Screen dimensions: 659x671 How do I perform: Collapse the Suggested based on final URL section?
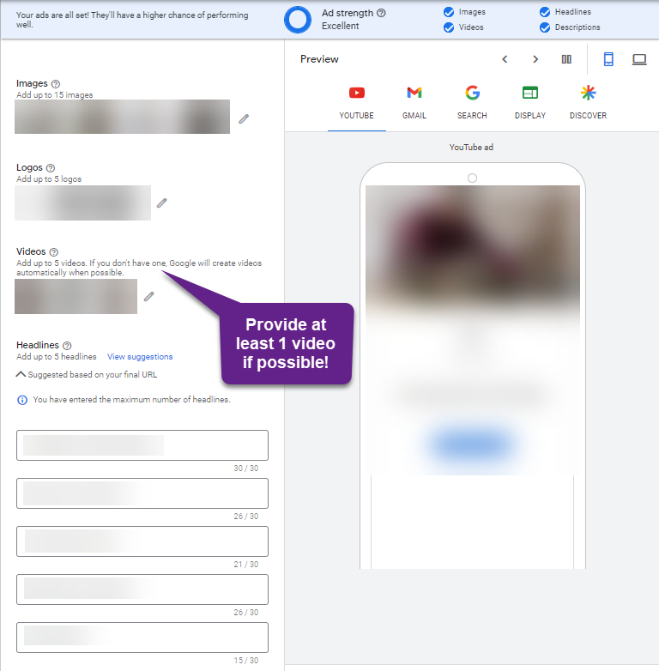21,374
